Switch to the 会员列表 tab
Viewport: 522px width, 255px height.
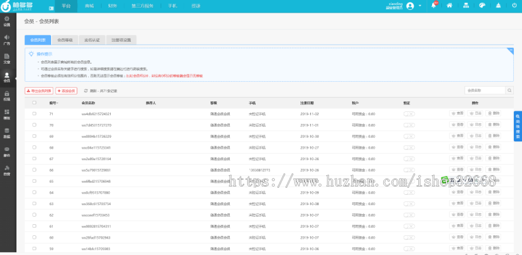point(38,40)
